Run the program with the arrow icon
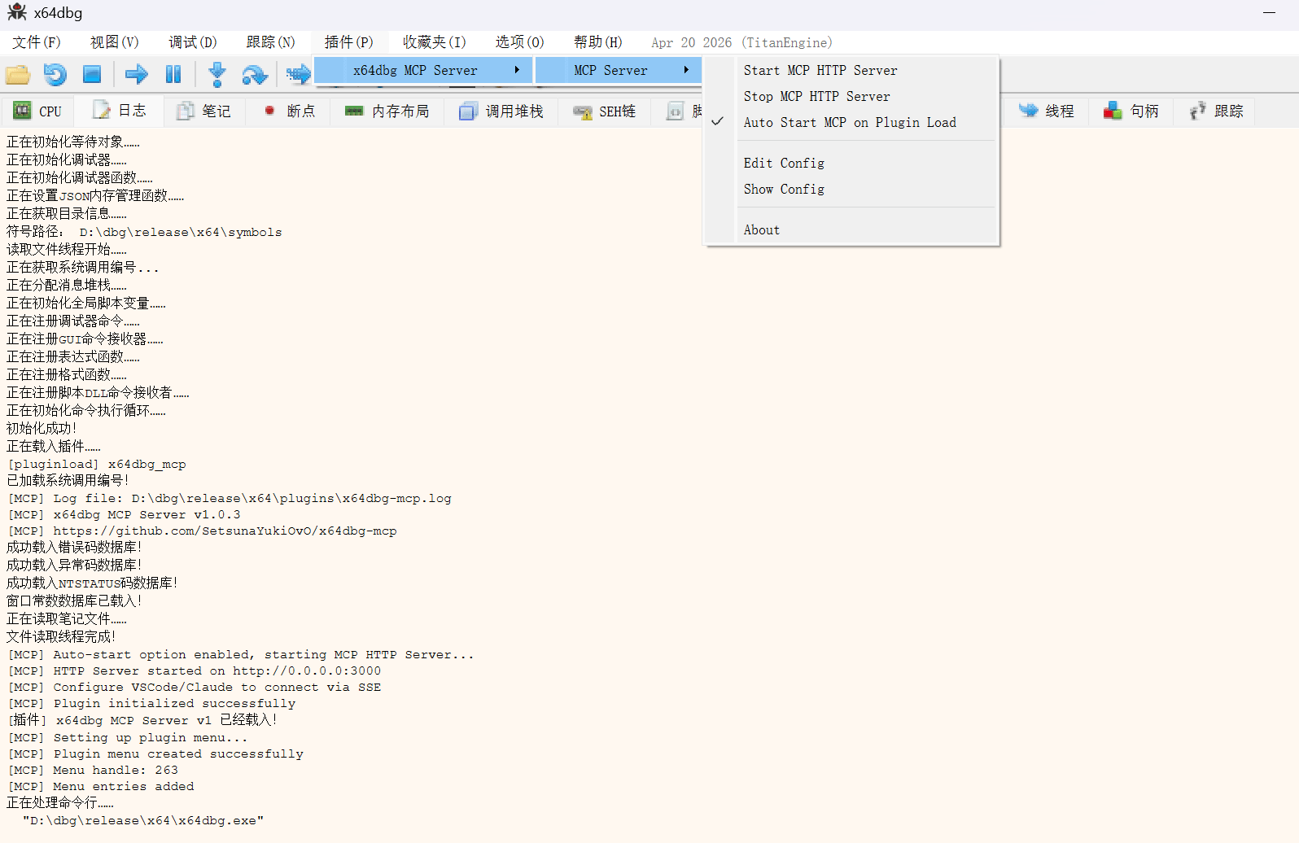The image size is (1299, 843). (137, 75)
